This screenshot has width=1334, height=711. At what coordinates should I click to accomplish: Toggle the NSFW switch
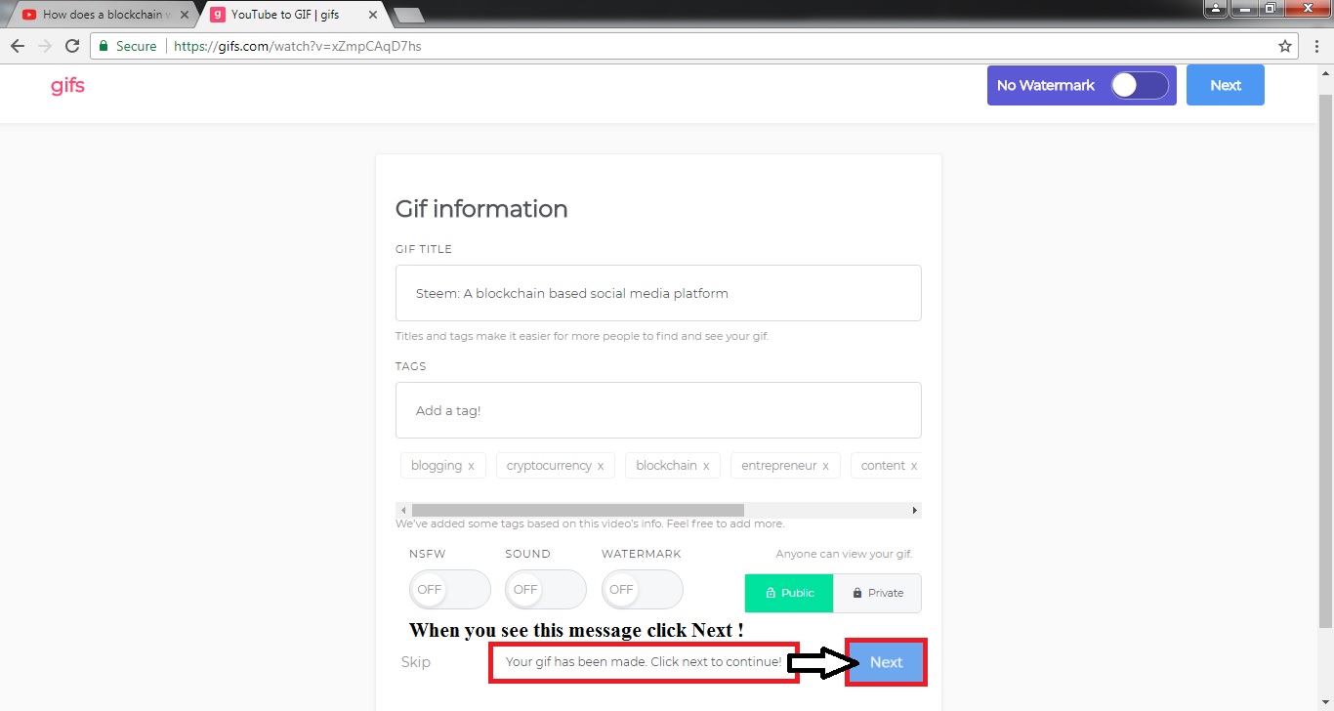coord(450,589)
